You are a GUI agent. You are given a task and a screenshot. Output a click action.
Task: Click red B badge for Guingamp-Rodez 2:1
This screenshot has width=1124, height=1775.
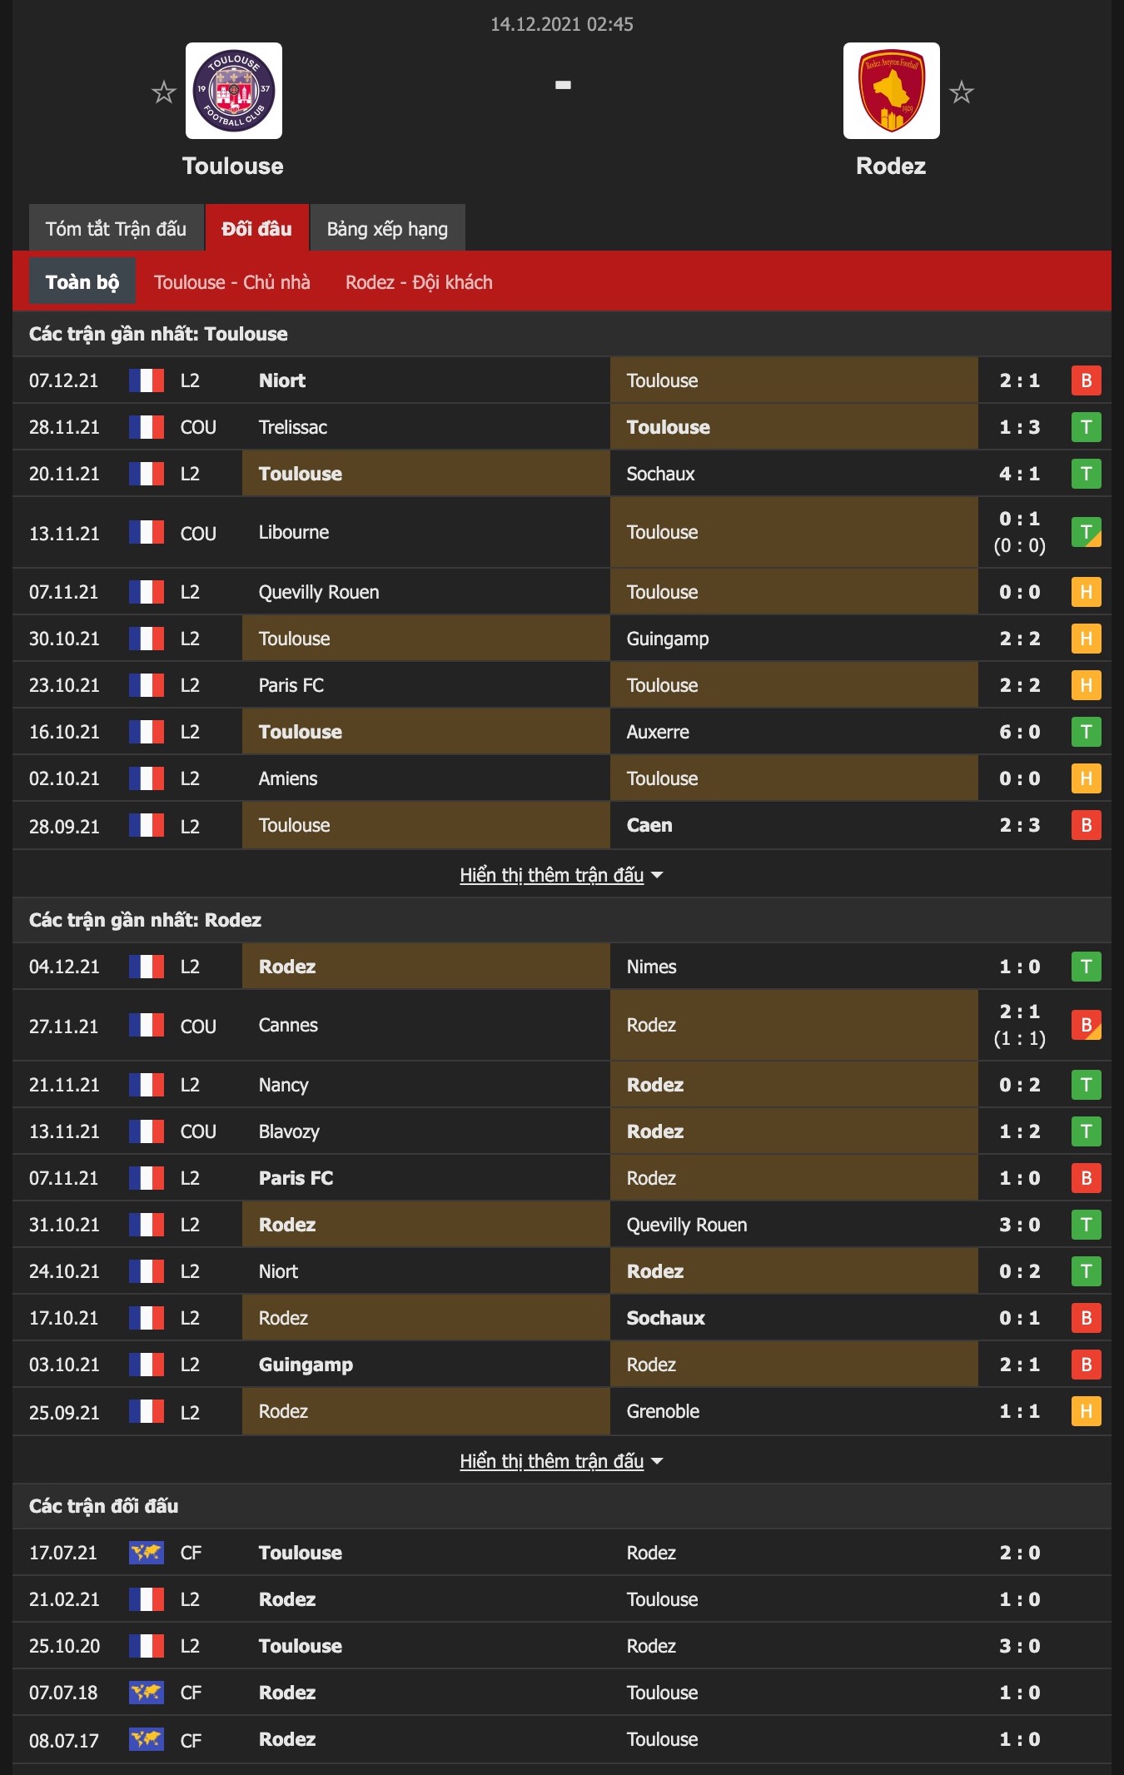pos(1086,1365)
